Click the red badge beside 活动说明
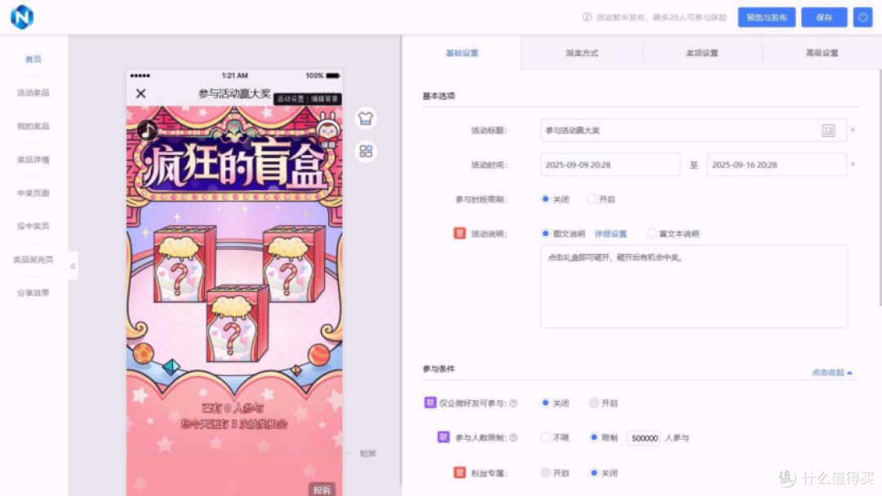The height and width of the screenshot is (496, 882). point(460,233)
